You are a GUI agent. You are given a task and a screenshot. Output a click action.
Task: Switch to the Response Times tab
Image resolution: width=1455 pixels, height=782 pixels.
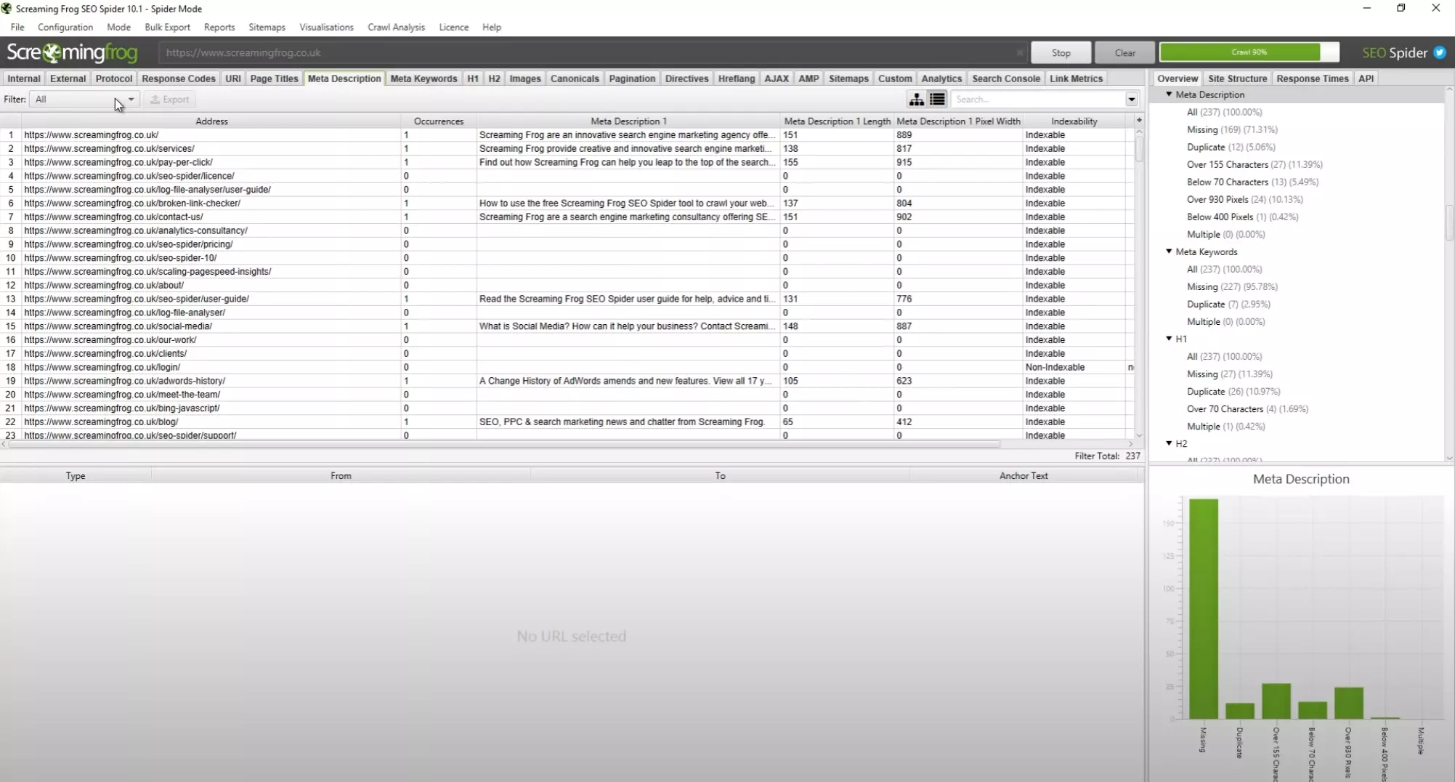pos(1312,78)
